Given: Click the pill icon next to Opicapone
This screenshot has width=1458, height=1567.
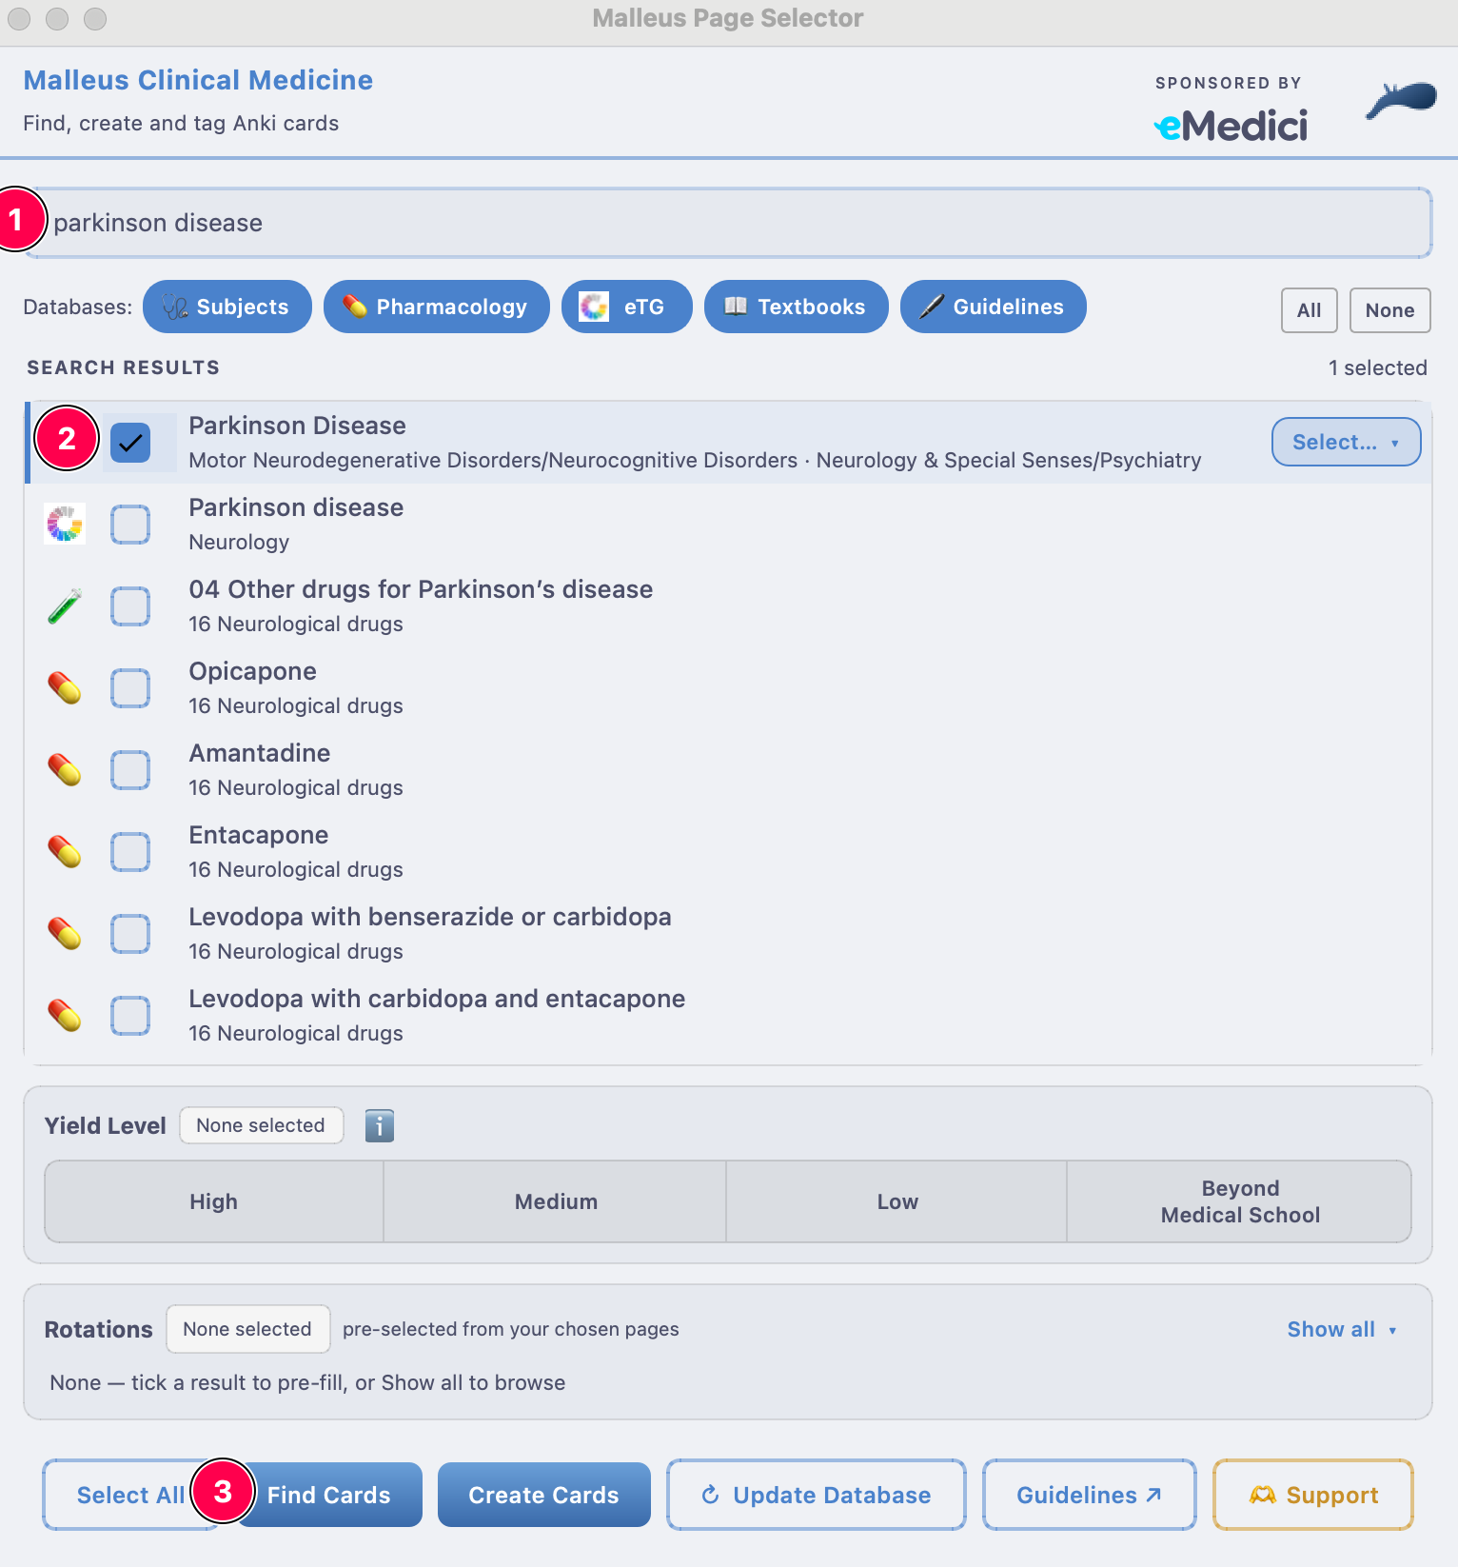Looking at the screenshot, I should (x=65, y=687).
